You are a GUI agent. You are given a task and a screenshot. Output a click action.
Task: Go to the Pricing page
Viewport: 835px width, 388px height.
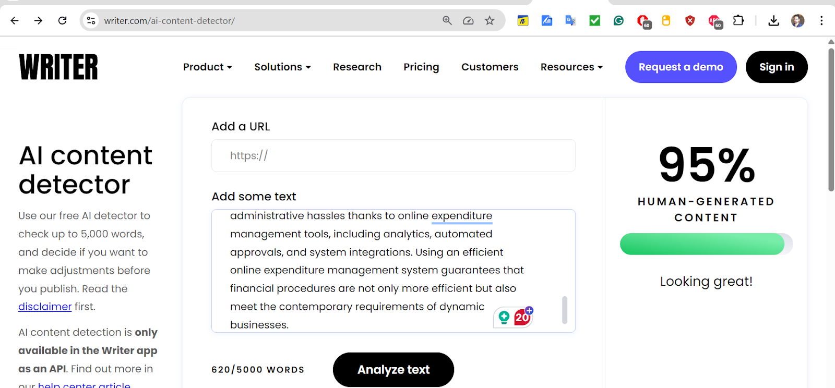coord(421,67)
